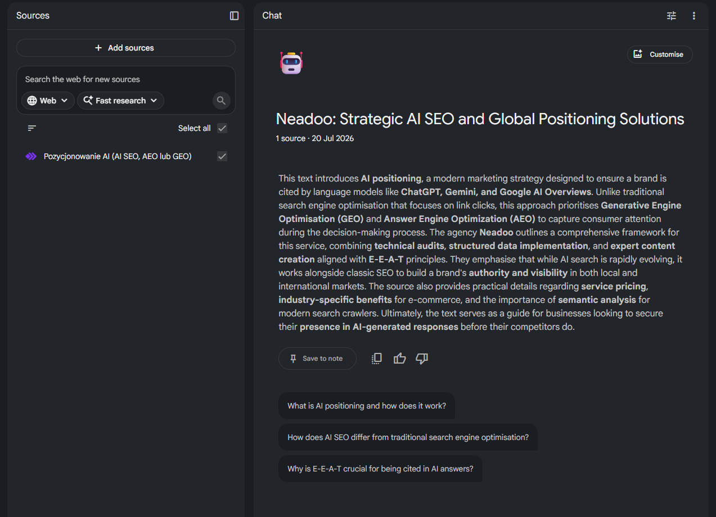
Task: Ask why E-E-A-T is crucial for AI answers
Action: 380,469
